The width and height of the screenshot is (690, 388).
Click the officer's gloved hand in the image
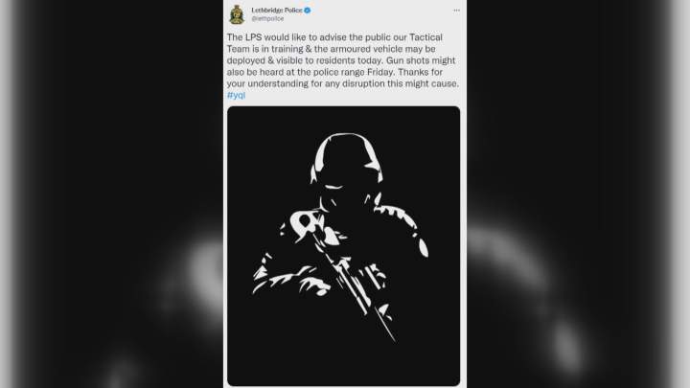click(313, 285)
